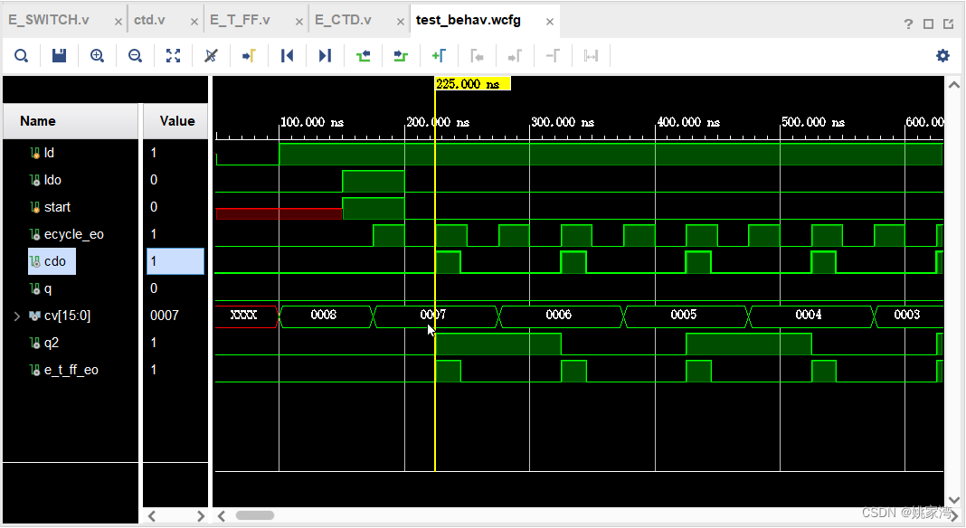Click the horizontal waveform scrollbar thumb
Viewport: 966px width, 528px height.
(x=255, y=515)
